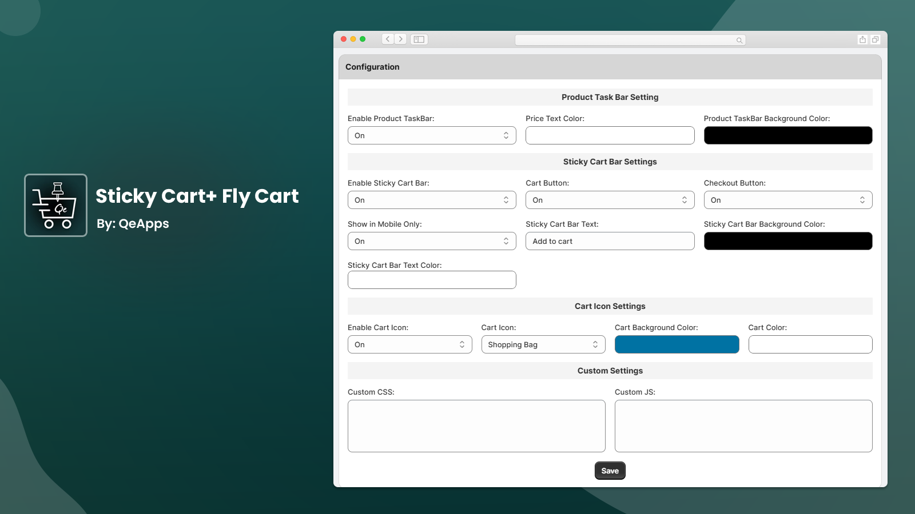
Task: Open the Enable Cart Icon dropdown
Action: (409, 344)
